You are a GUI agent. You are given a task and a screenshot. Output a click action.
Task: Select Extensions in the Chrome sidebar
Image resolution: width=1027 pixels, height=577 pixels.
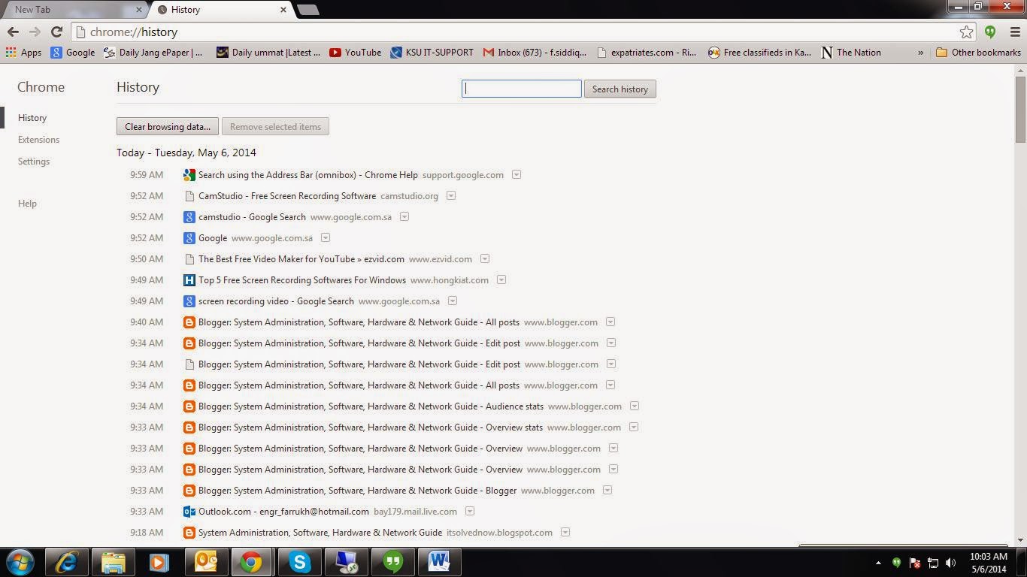pos(38,139)
